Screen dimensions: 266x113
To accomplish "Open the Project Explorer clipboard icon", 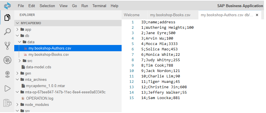I will 7,103.
